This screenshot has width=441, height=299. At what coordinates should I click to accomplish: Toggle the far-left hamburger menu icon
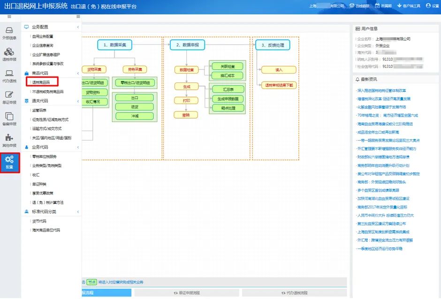(x=9, y=16)
